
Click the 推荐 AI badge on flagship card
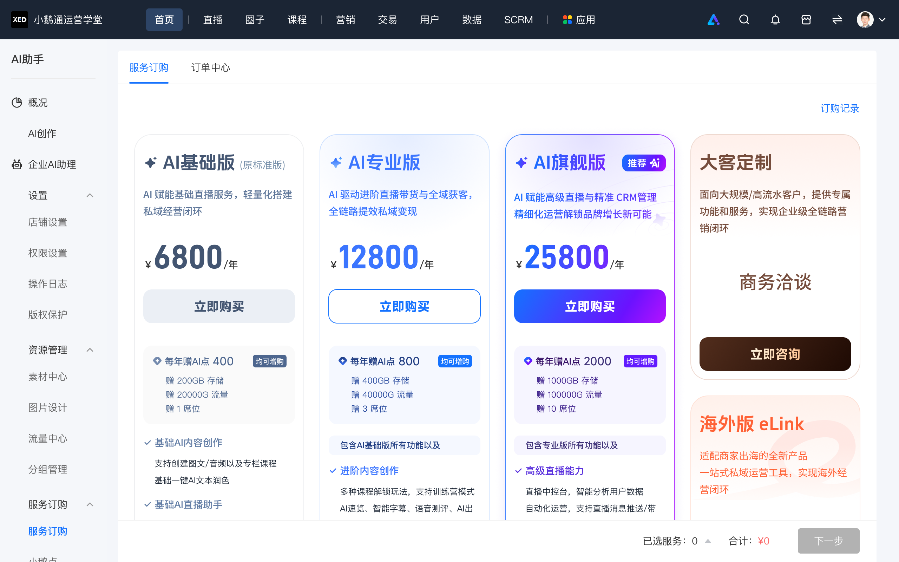click(x=644, y=163)
